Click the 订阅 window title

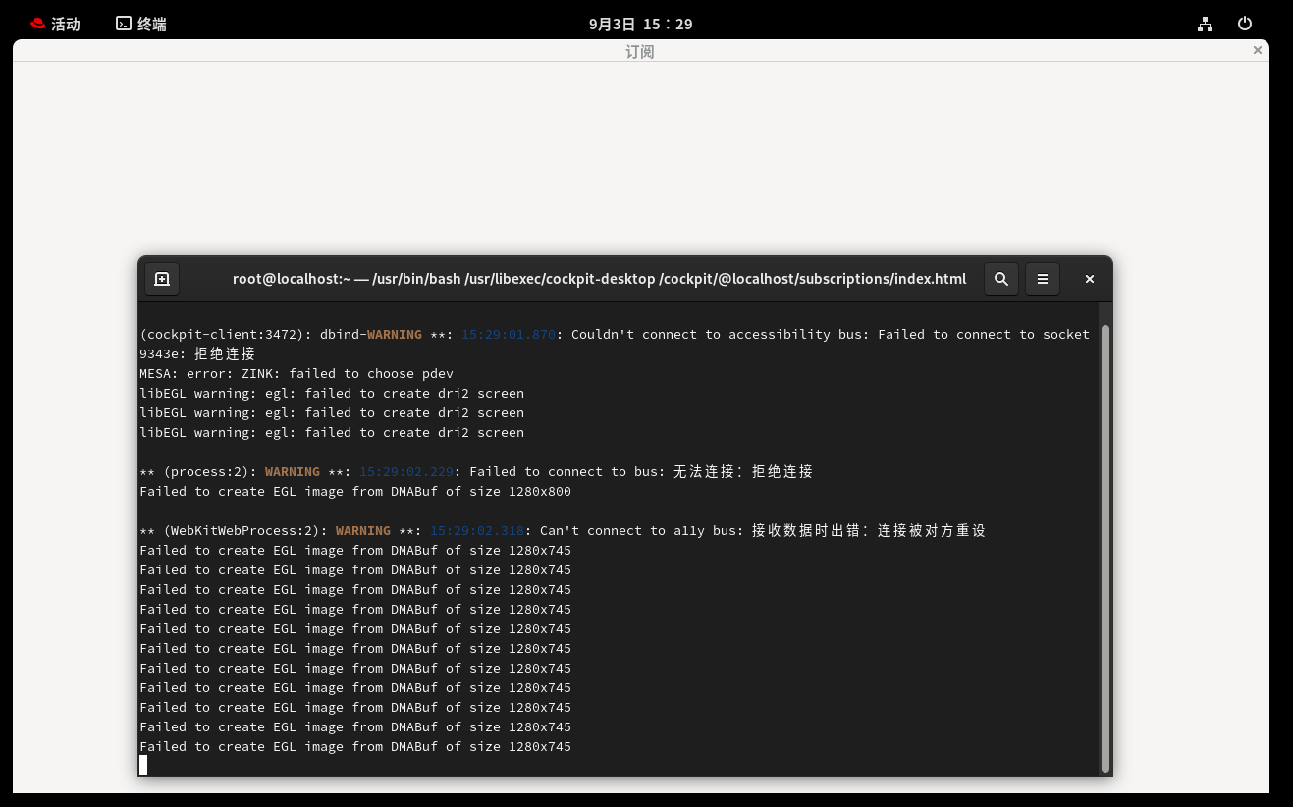(x=640, y=51)
